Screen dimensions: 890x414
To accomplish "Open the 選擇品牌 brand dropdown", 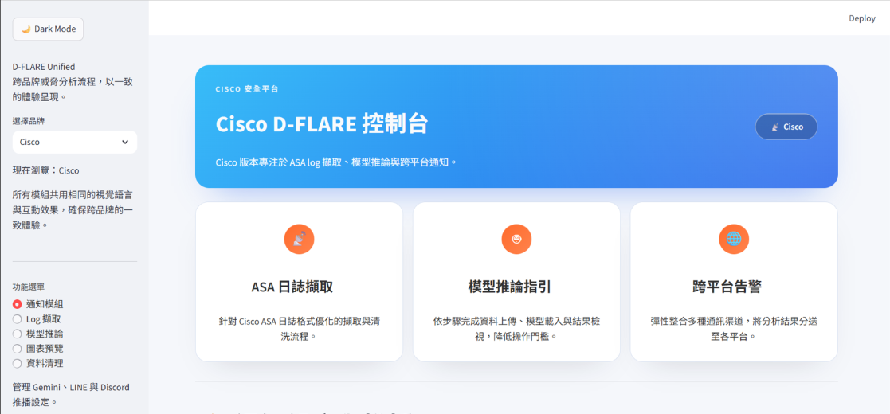I will [x=74, y=142].
